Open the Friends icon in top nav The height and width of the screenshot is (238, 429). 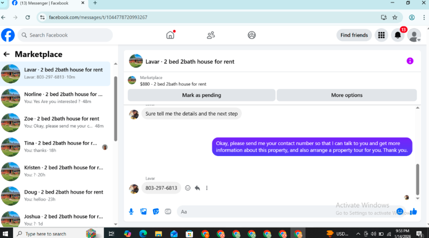(x=210, y=35)
